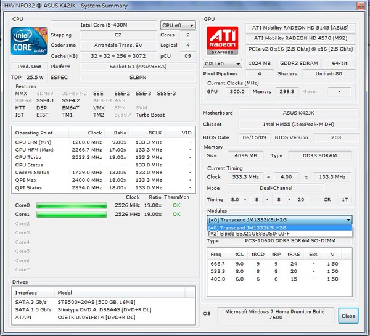Click the Stepping field C2

118,35
